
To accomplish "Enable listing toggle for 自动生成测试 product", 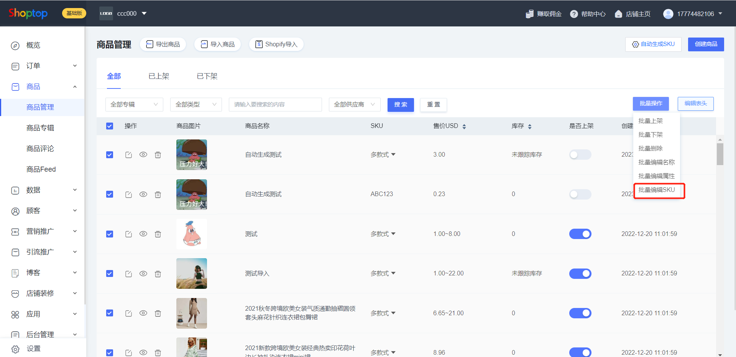I will (580, 154).
